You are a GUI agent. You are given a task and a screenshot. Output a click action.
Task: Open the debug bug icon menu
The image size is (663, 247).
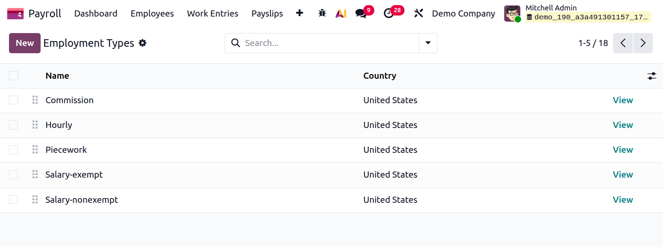point(322,14)
